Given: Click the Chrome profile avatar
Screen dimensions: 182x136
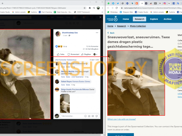Looking at the screenshot, I should coord(98,8).
